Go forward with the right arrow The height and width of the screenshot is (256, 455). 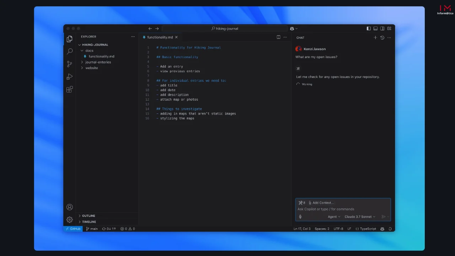click(157, 28)
